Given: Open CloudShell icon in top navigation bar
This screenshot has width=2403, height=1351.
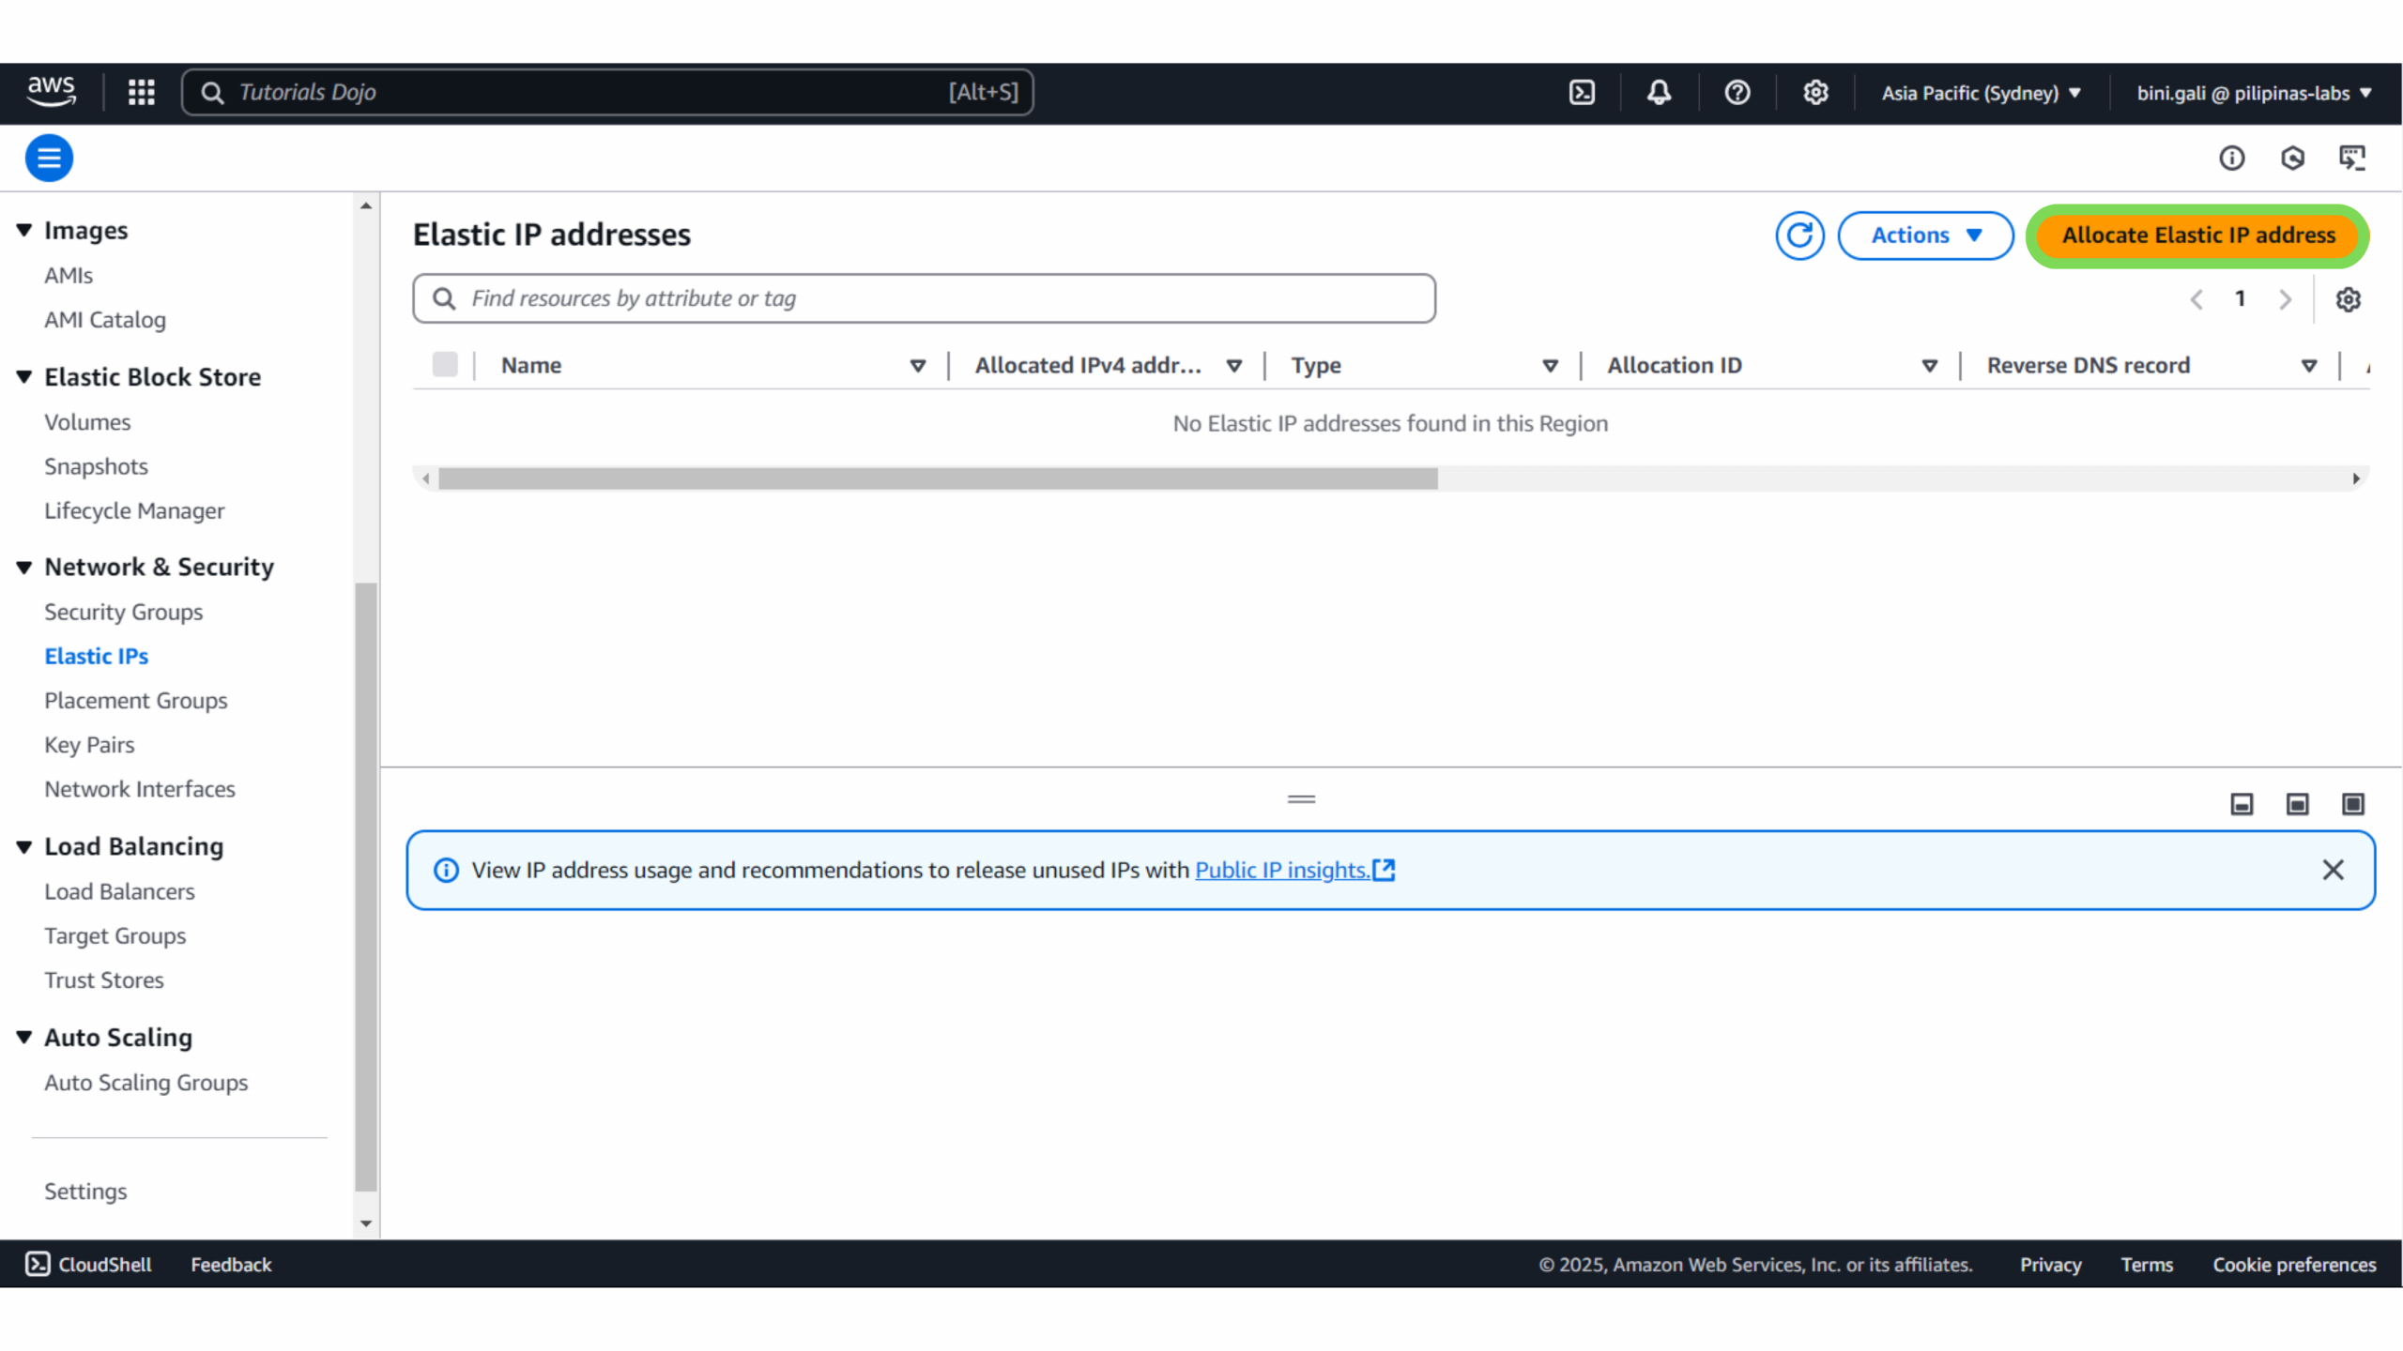Looking at the screenshot, I should (1582, 92).
